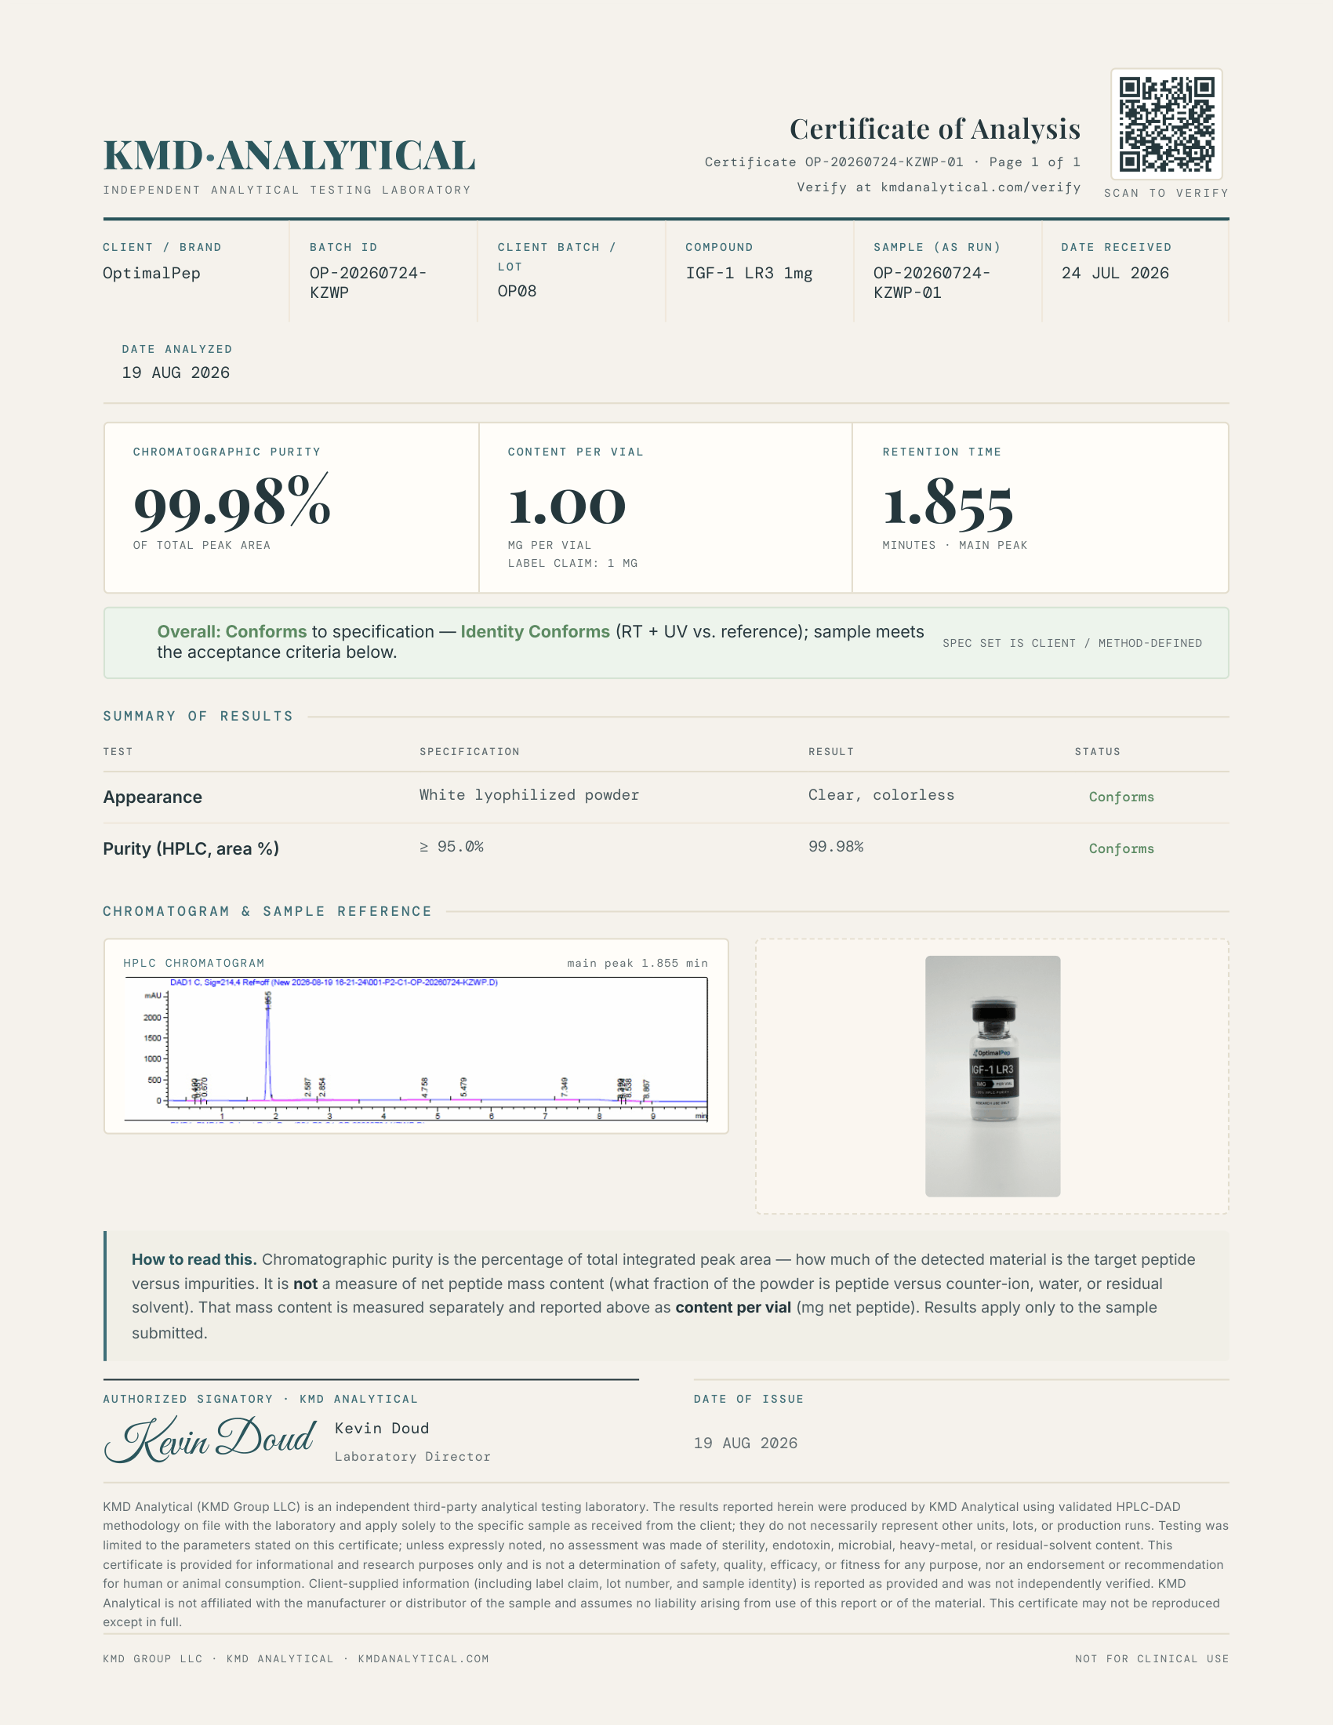Screen dimensions: 1333x1725
Task: Click the large 1.00 content figure
Action: (x=567, y=506)
